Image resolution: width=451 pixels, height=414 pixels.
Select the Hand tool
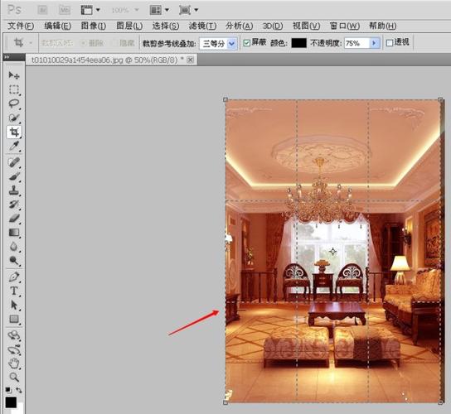[13, 363]
